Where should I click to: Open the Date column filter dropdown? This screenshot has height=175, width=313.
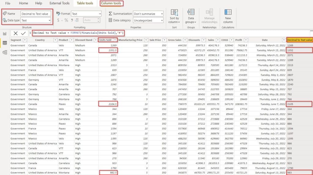pos(284,40)
